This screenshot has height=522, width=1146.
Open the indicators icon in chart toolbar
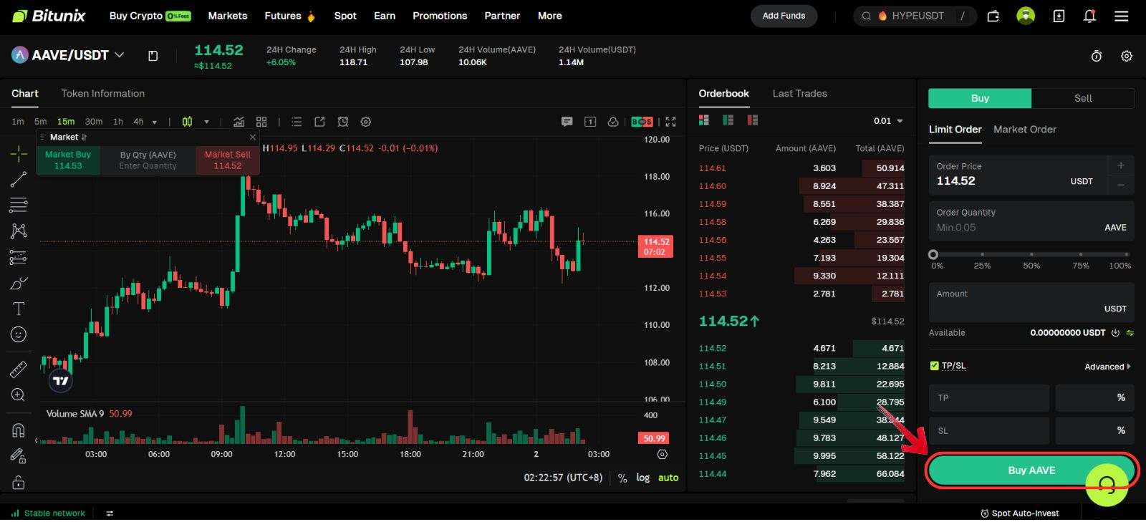coord(239,122)
